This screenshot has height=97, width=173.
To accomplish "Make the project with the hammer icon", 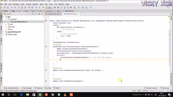I will (x=43, y=8).
